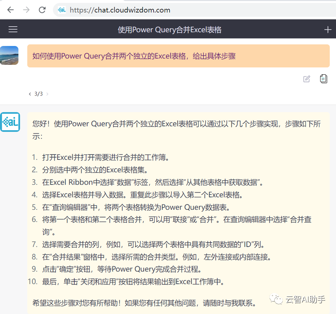
Task: Start a new chat with plus icon
Action: click(327, 30)
